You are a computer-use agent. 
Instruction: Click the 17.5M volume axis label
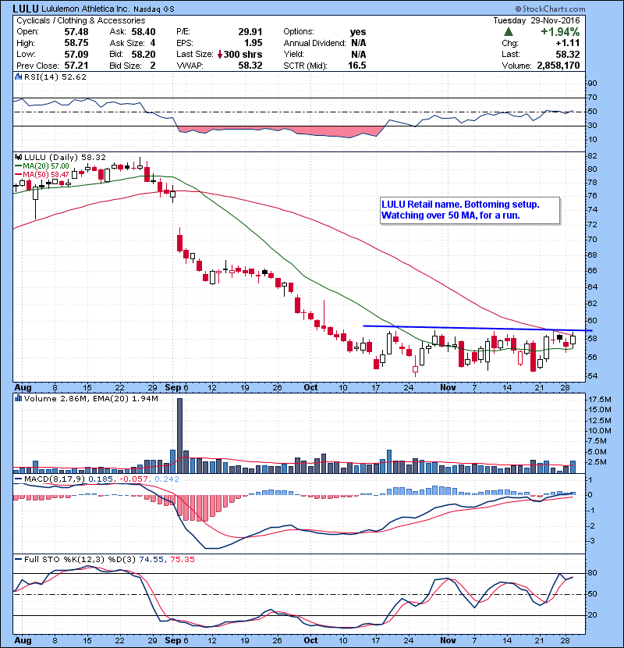600,399
